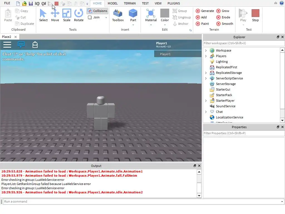Click the Stop test button

coord(255,15)
